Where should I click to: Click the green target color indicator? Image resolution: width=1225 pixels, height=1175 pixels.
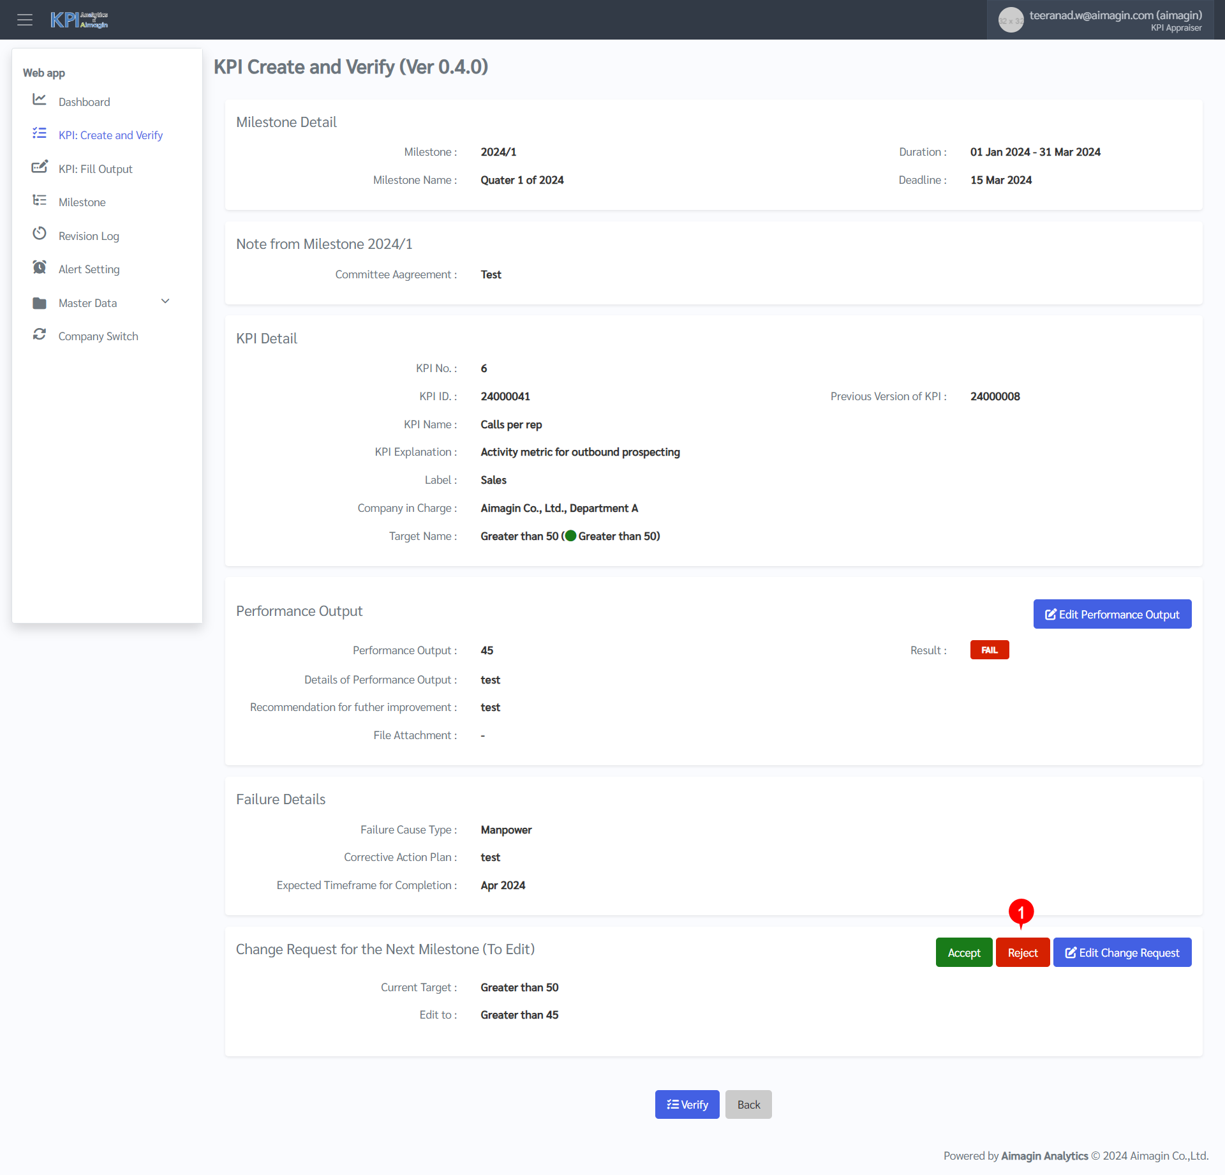click(x=570, y=536)
